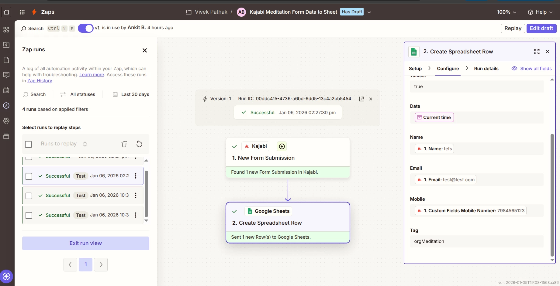Click the Google Sheets icon in the panel header
This screenshot has width=560, height=286.
point(414,52)
